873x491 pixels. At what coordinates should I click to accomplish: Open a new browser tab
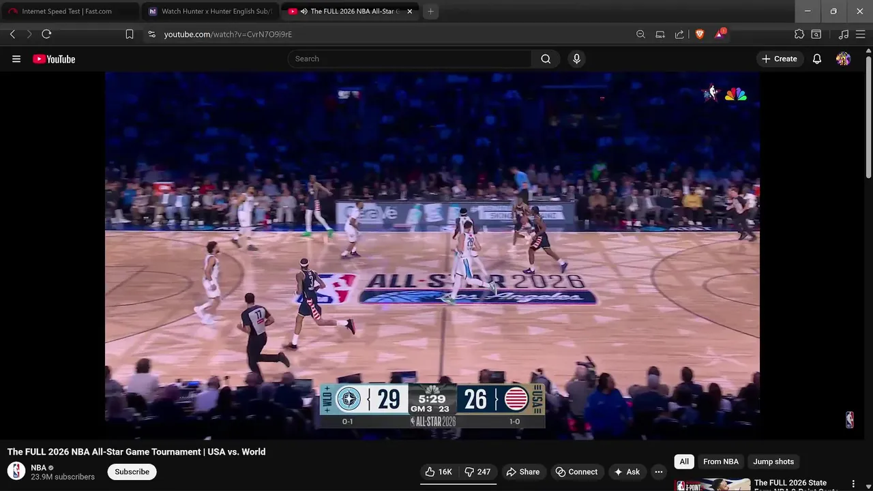tap(430, 11)
